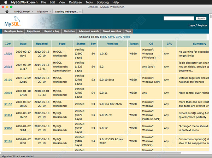Open bug 33100
The width and height of the screenshot is (212, 158).
(8, 80)
